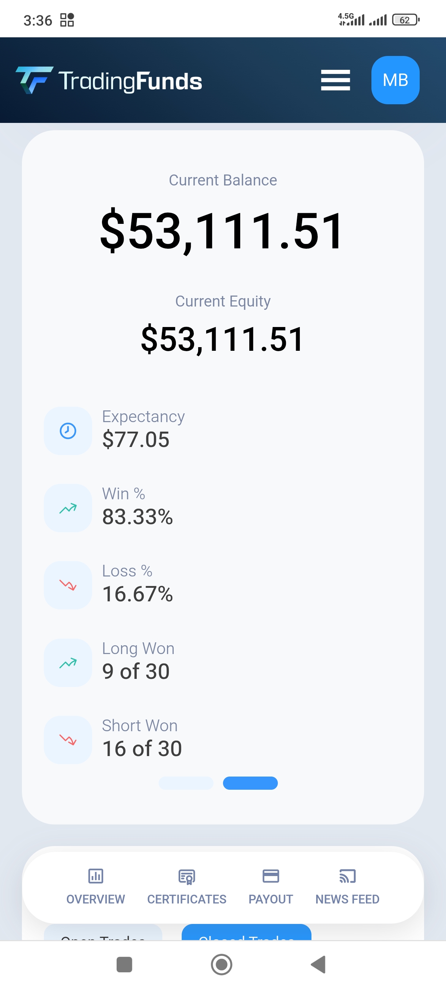The height and width of the screenshot is (992, 446).
Task: Switch to first stats page indicator
Action: point(186,783)
